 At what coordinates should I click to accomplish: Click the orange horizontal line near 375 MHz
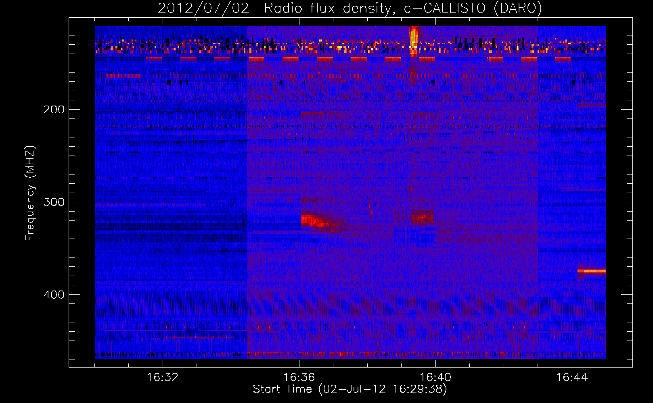(x=592, y=271)
